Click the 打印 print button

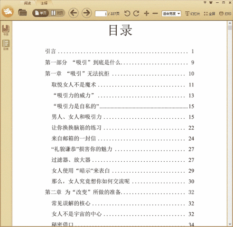(x=225, y=14)
